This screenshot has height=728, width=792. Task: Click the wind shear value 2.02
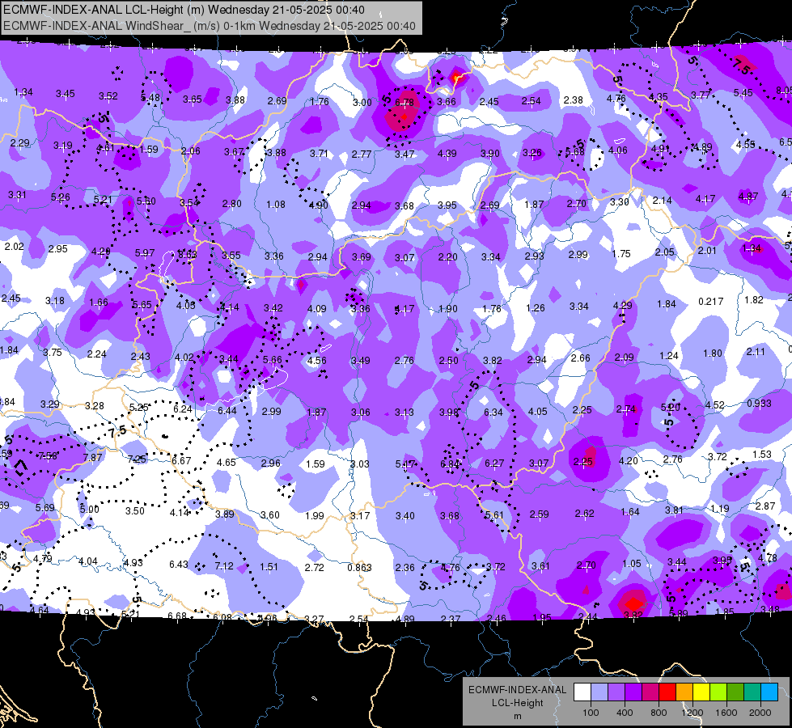(x=14, y=246)
